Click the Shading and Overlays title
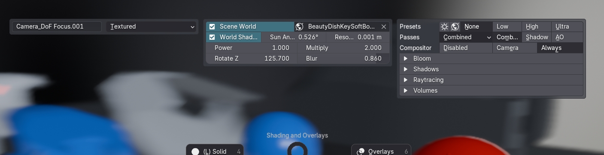This screenshot has width=604, height=155. pos(297,135)
